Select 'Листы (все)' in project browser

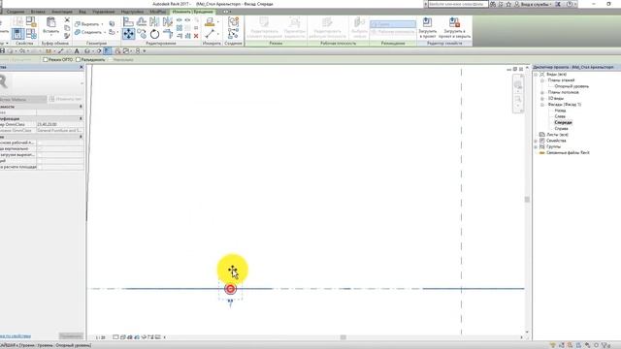[x=557, y=135]
